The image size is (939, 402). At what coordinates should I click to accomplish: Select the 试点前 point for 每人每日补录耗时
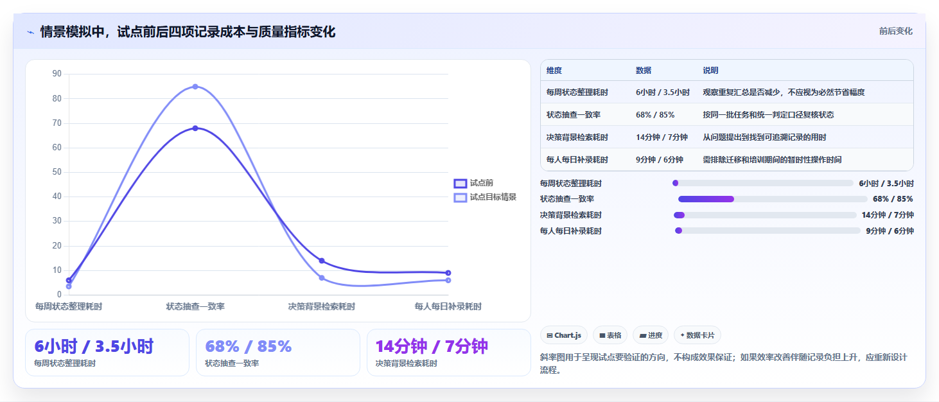(x=448, y=273)
